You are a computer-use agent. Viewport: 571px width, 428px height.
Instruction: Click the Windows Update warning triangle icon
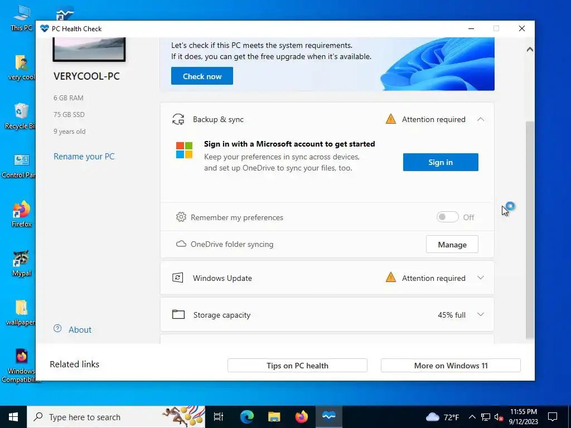point(391,278)
